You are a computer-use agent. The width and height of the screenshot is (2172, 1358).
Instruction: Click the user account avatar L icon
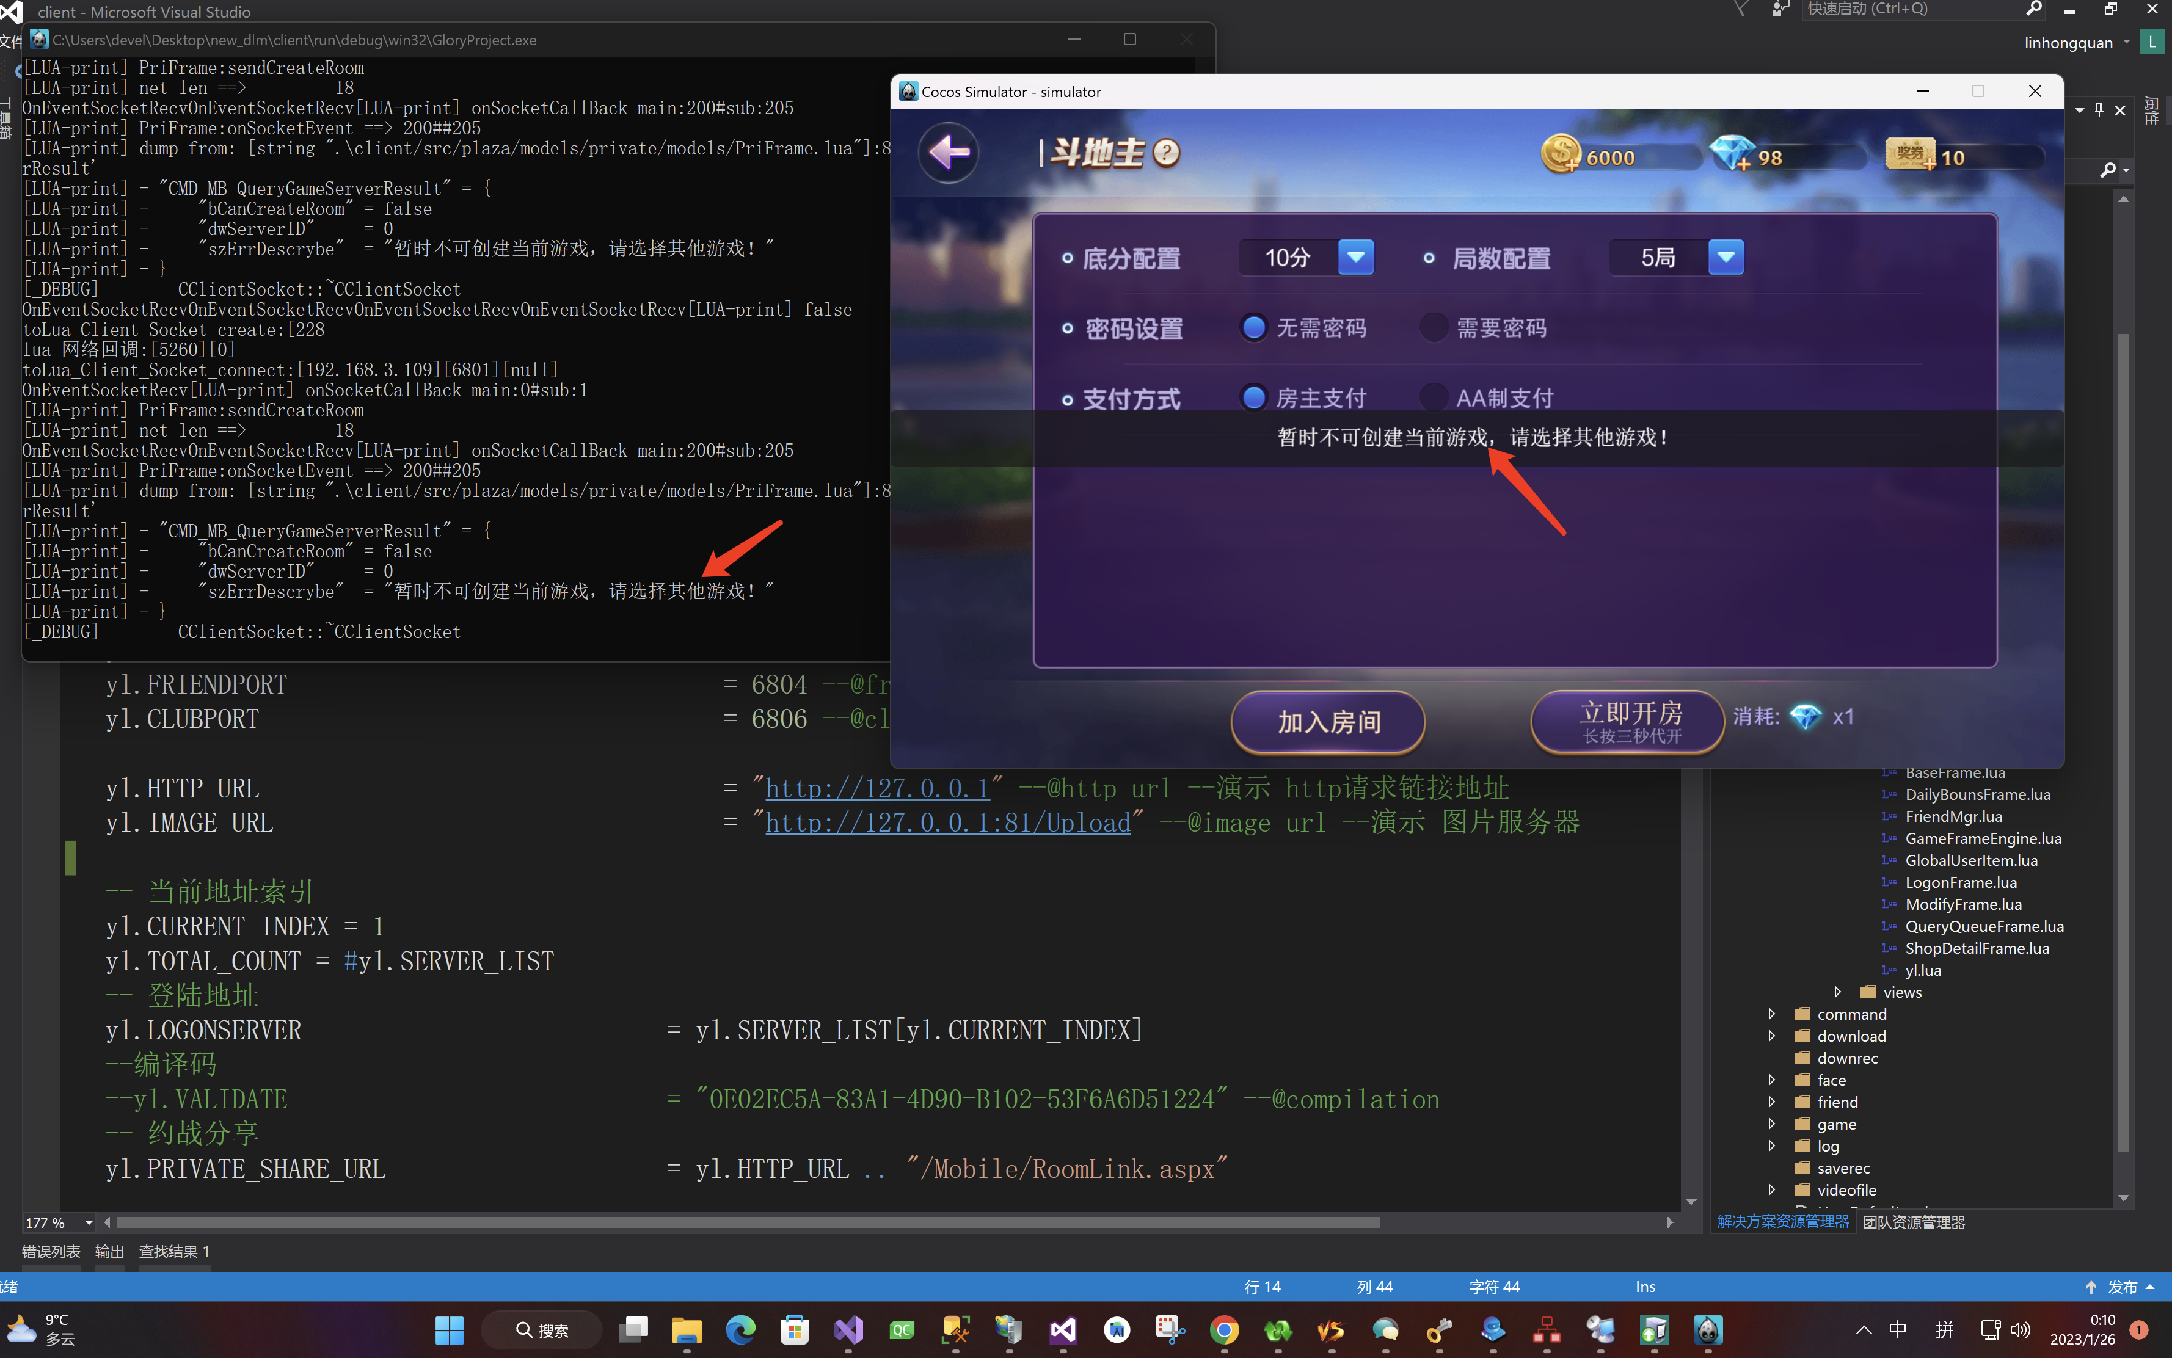2152,42
